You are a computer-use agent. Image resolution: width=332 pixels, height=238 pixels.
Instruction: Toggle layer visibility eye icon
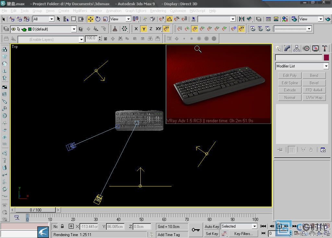(x=13, y=29)
